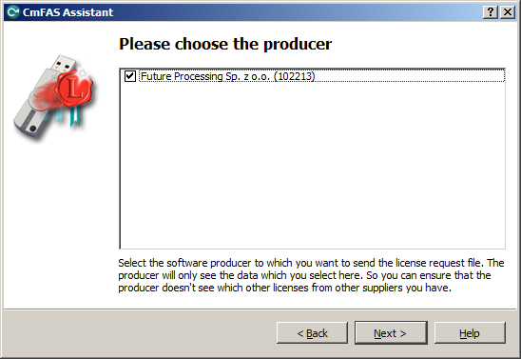Click the CmFAS logo in the title bar
This screenshot has height=359, width=521.
pos(13,12)
